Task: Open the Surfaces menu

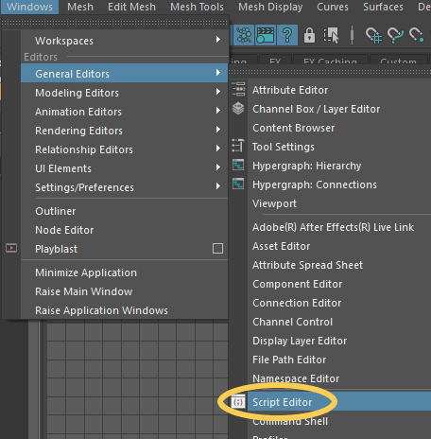Action: tap(383, 7)
